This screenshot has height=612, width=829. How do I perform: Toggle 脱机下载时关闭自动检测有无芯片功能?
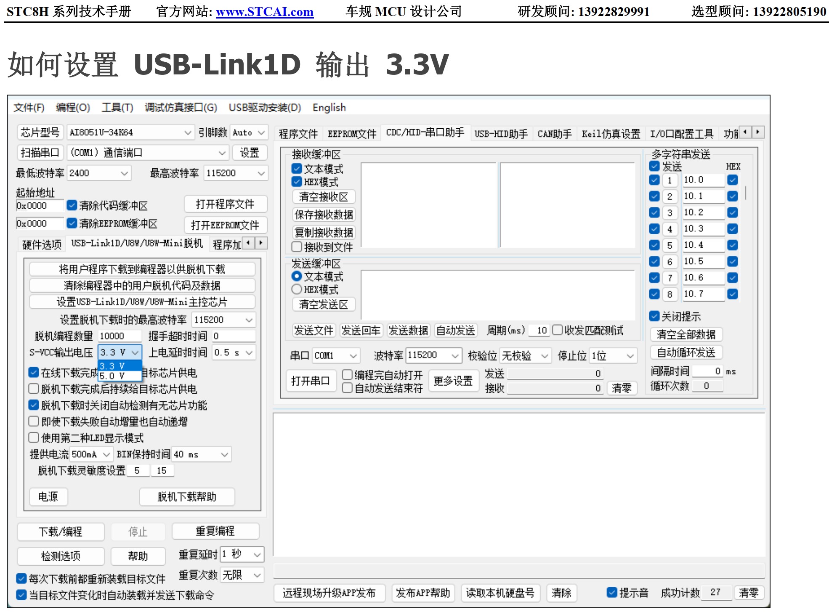(x=34, y=405)
